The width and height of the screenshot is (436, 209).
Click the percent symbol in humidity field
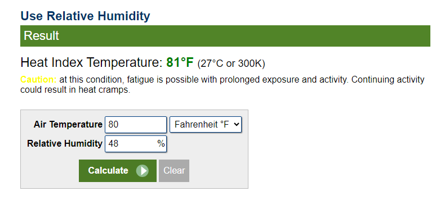coord(161,144)
